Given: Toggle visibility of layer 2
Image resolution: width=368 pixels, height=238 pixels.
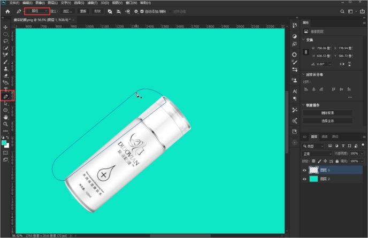Looking at the screenshot, I should [304, 179].
